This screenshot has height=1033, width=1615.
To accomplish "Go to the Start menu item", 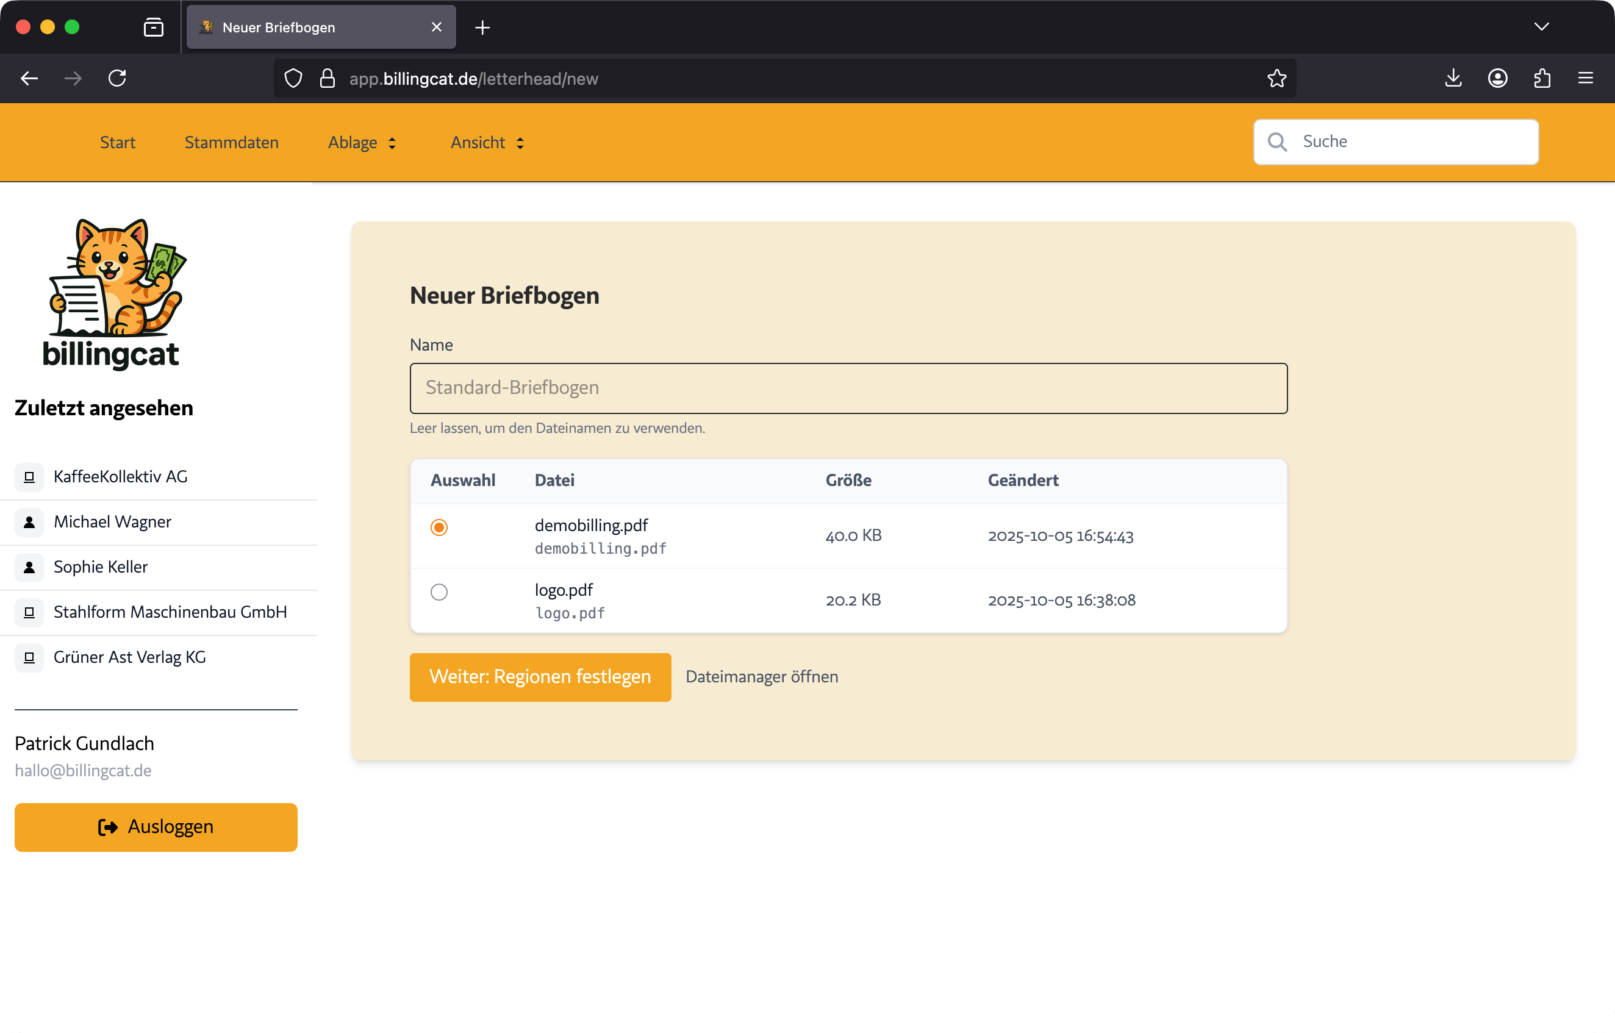I will pos(117,142).
